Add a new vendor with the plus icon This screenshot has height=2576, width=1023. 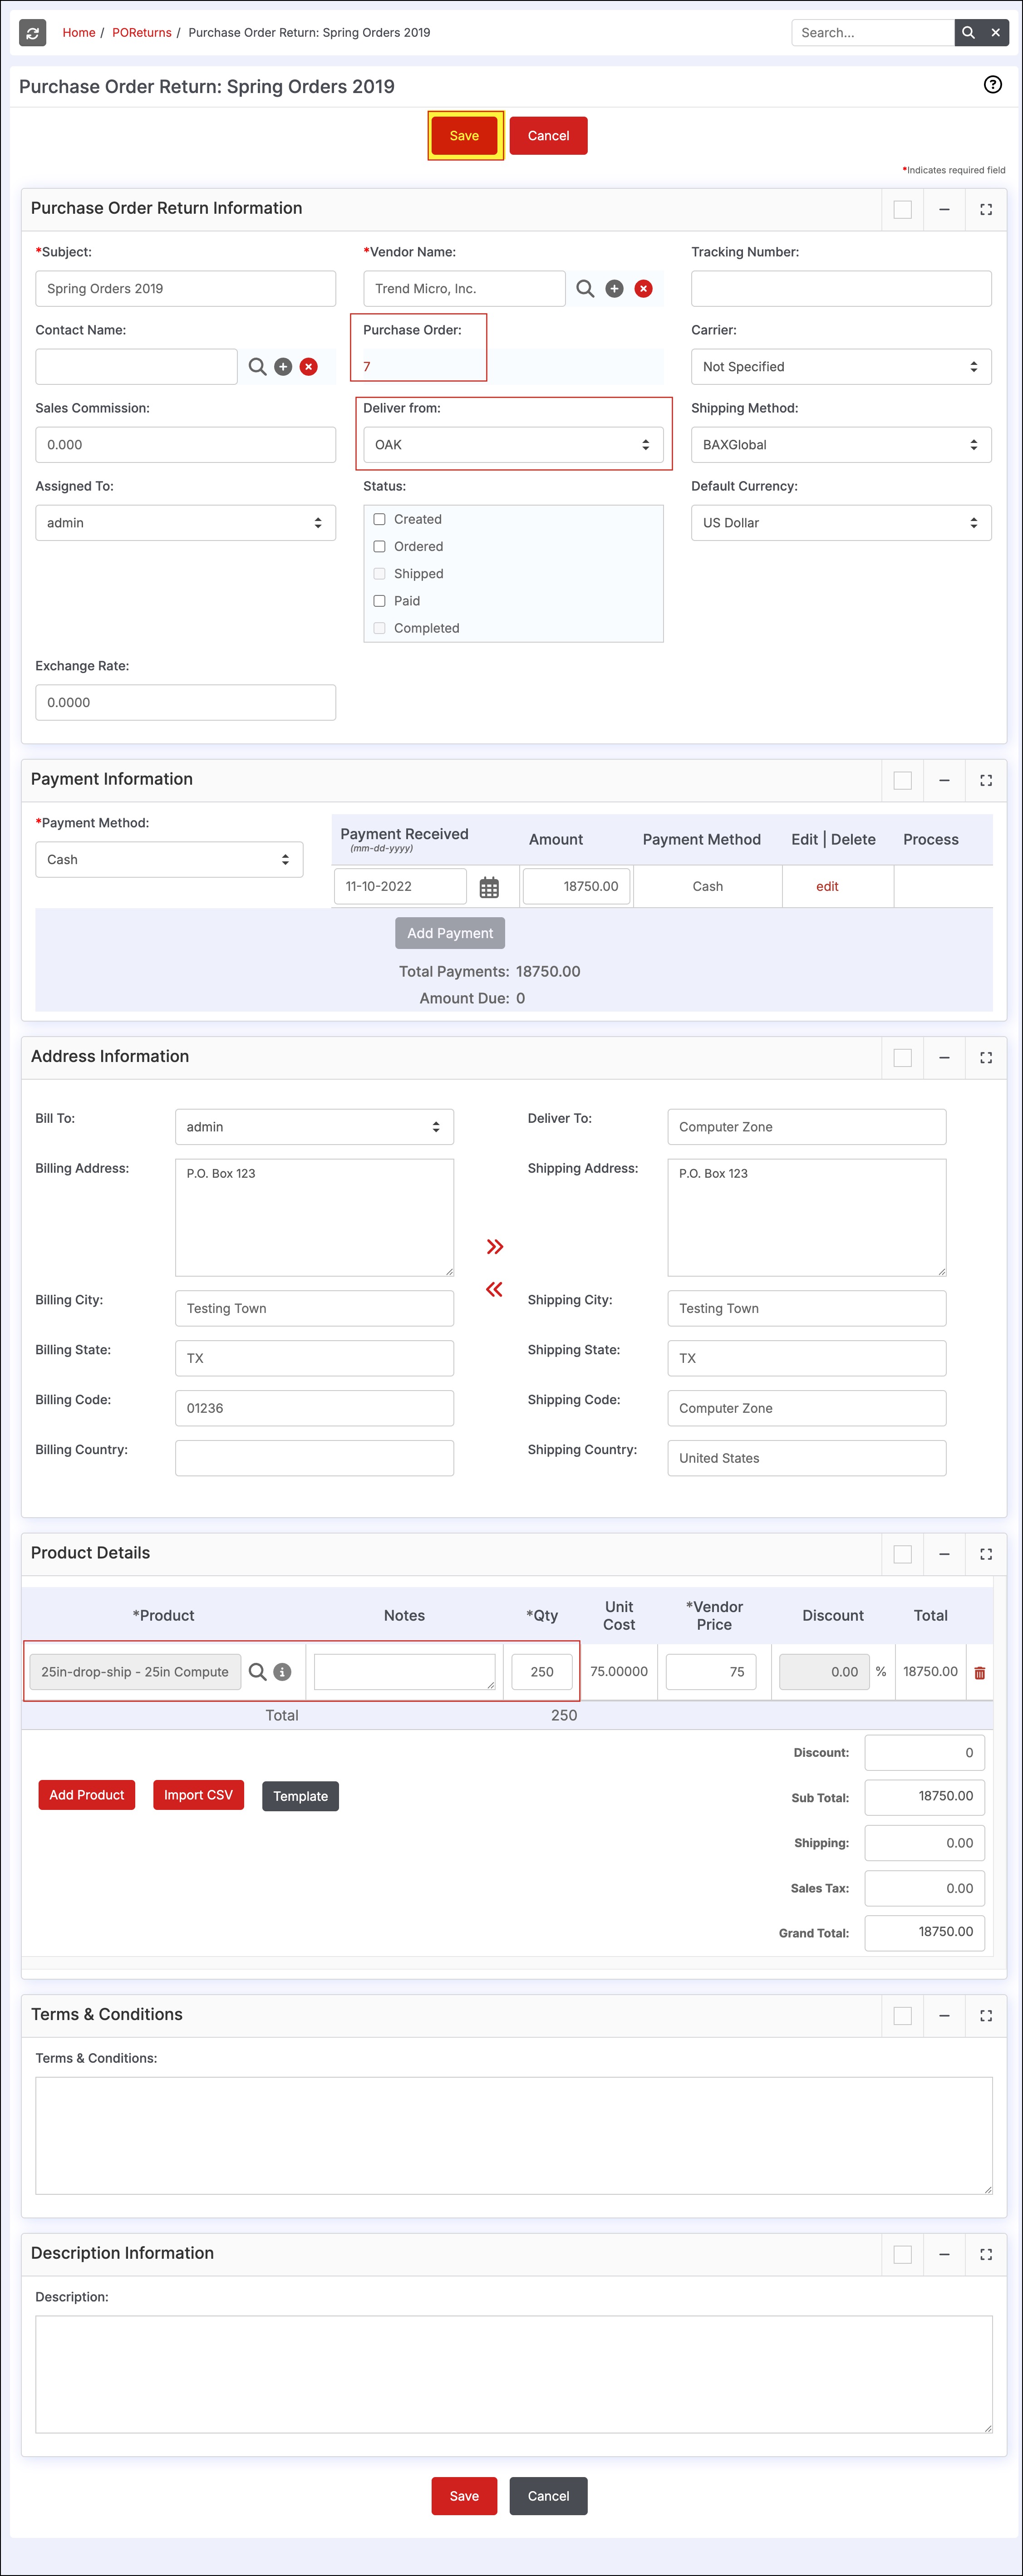[x=614, y=289]
